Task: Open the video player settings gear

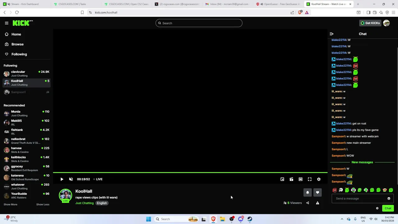Action: tap(319, 179)
